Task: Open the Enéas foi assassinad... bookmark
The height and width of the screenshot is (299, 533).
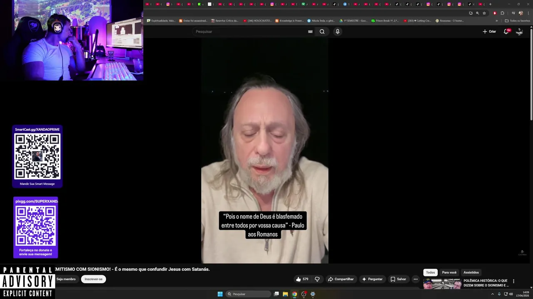Action: [x=193, y=21]
